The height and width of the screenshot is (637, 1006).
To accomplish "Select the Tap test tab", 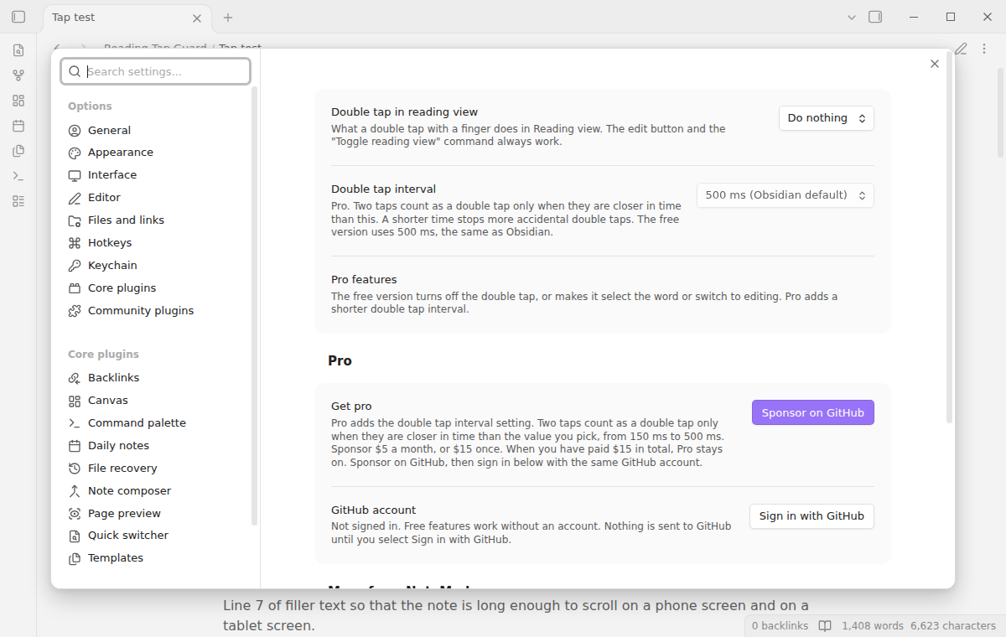I will pyautogui.click(x=128, y=18).
